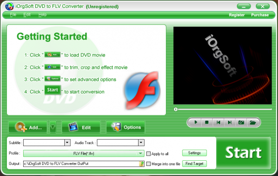
Task: Open the Help menu
Action: coord(43,15)
